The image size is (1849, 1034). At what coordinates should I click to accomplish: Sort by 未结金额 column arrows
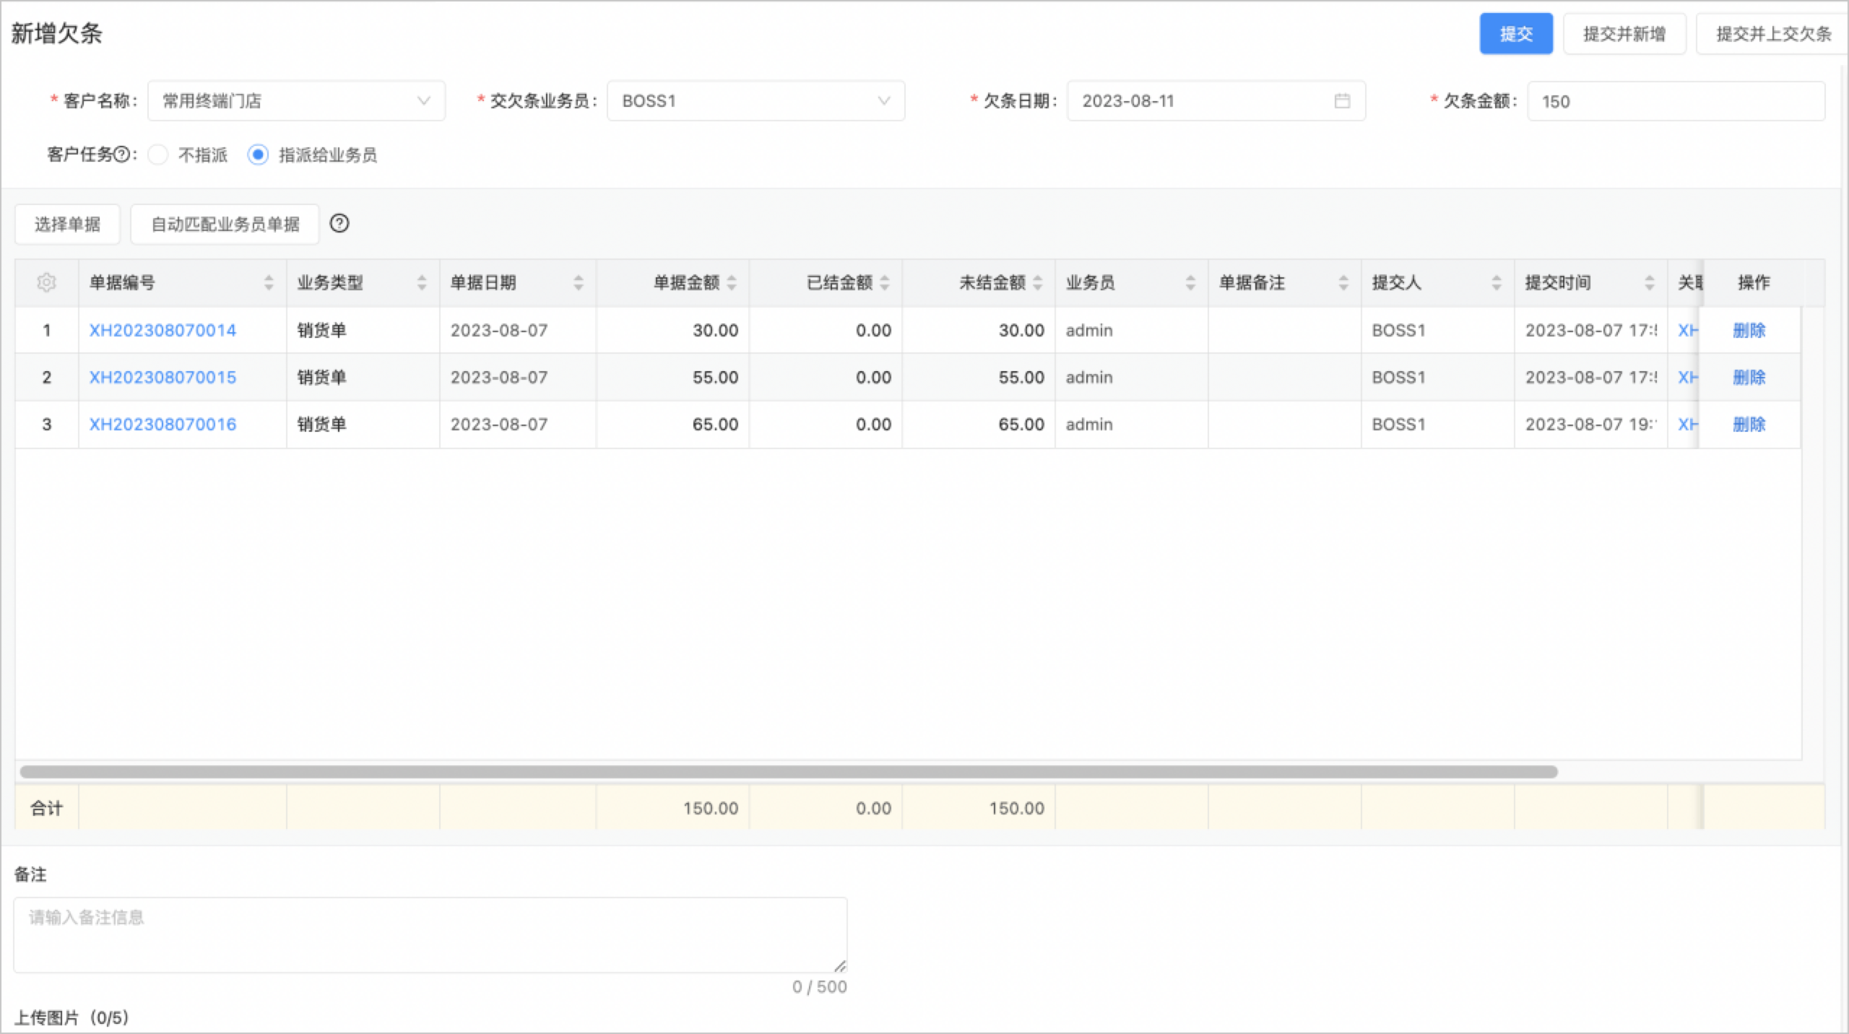[1038, 282]
